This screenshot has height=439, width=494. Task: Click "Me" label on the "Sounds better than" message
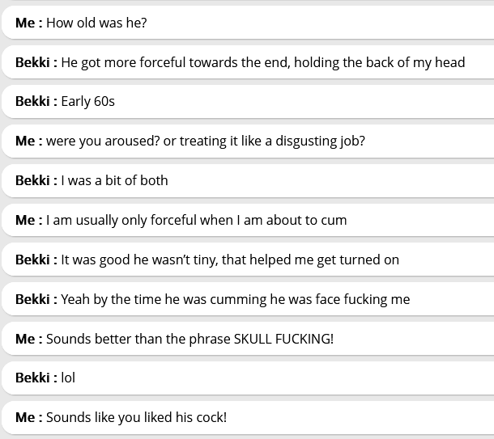click(24, 339)
